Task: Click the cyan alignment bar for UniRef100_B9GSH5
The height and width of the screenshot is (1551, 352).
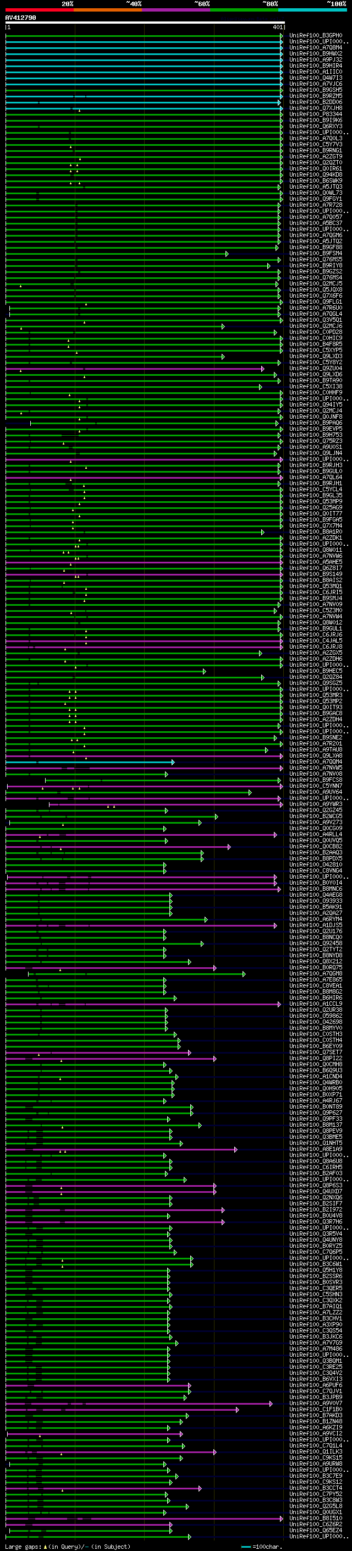Action: (x=144, y=90)
